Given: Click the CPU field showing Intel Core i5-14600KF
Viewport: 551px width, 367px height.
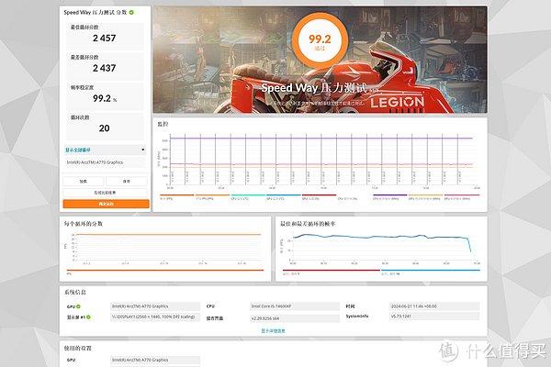Looking at the screenshot, I should click(295, 306).
